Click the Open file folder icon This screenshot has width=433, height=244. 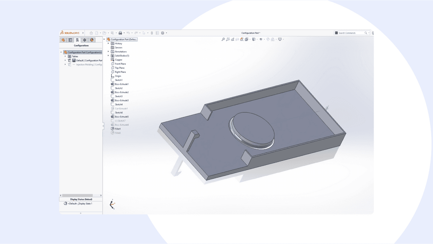tap(104, 33)
